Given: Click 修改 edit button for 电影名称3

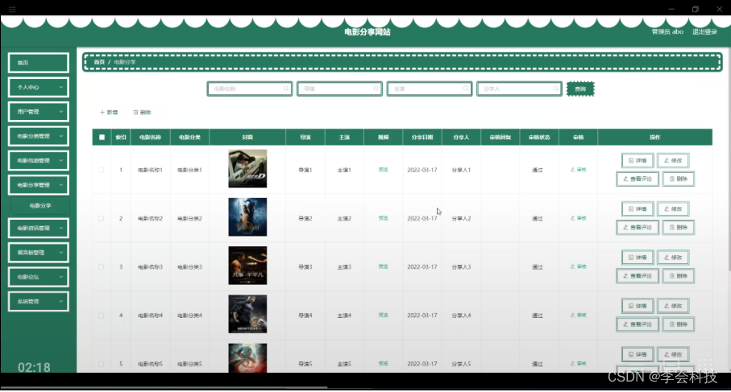Looking at the screenshot, I should point(673,258).
